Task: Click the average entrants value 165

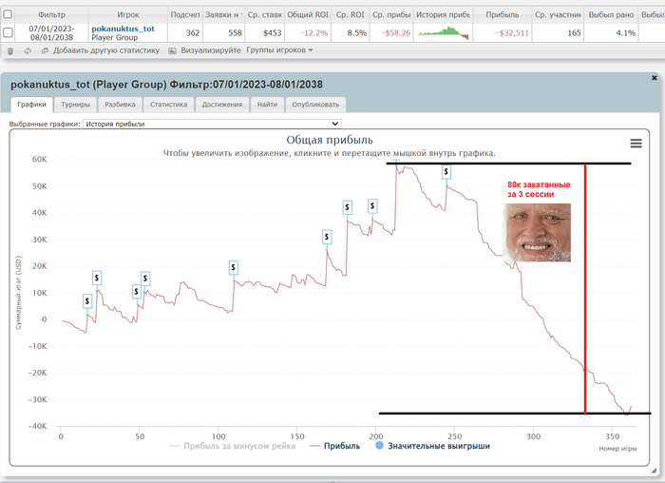Action: click(574, 32)
